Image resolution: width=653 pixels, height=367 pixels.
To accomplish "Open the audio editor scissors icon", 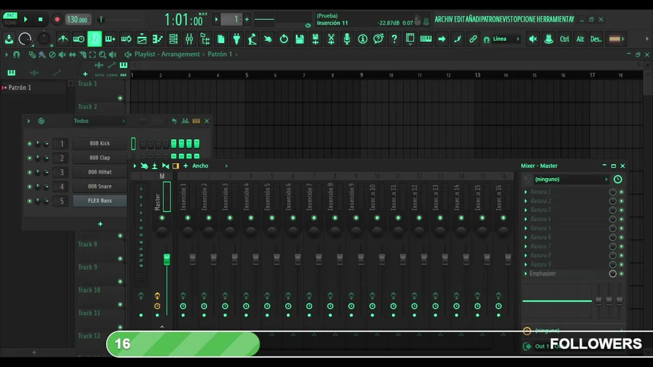I will pyautogui.click(x=331, y=39).
